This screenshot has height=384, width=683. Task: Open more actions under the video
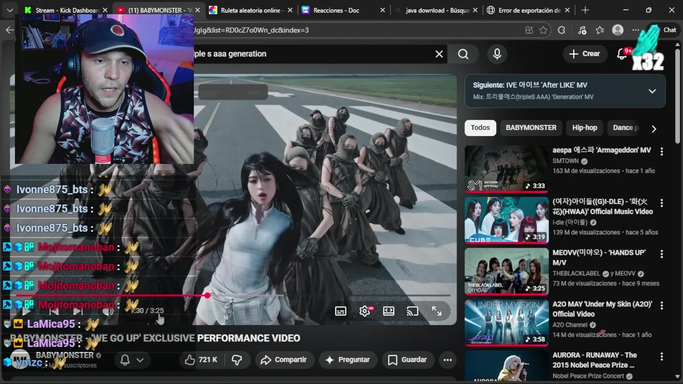(x=448, y=360)
